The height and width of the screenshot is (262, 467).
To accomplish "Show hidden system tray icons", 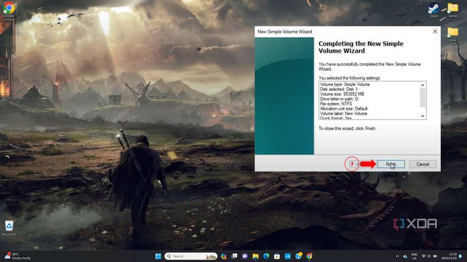I will pos(397,256).
